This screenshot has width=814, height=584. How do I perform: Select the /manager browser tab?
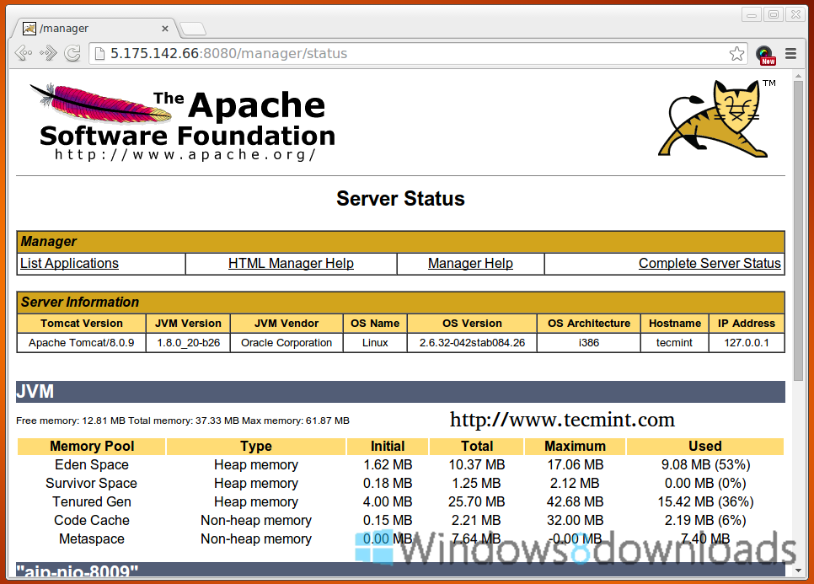pos(95,29)
